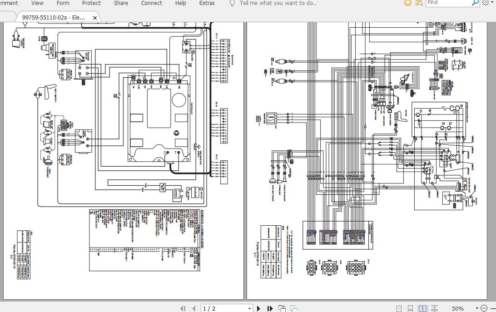Click the next view icon
The height and width of the screenshot is (312, 496).
pyautogui.click(x=293, y=308)
